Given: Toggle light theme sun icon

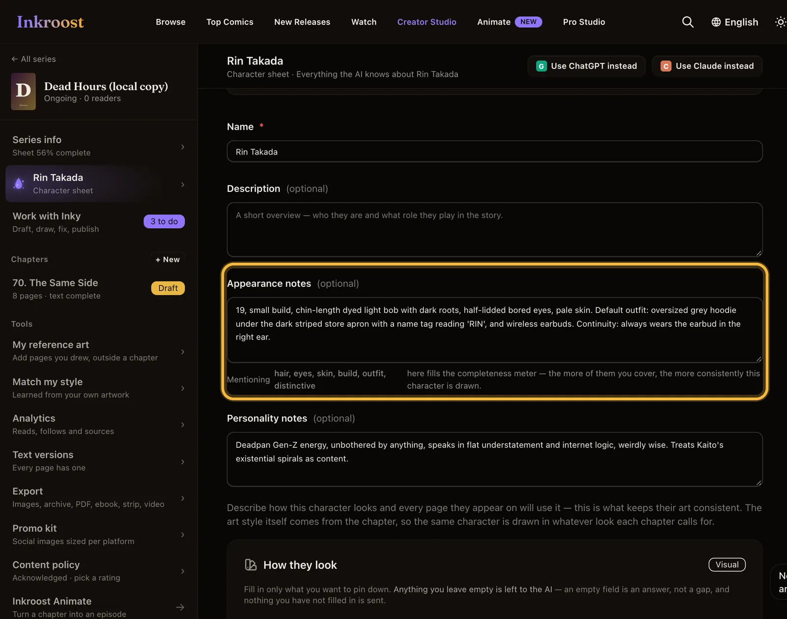Looking at the screenshot, I should tap(781, 22).
